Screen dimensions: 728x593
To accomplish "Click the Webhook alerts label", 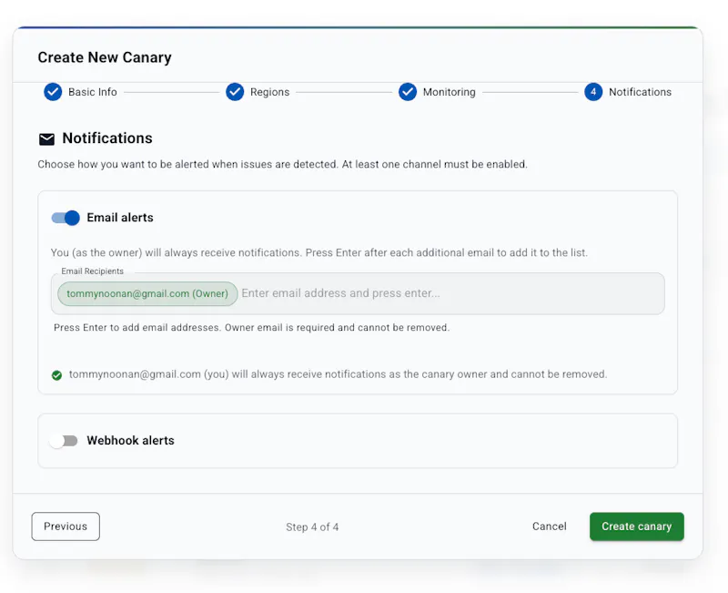I will (130, 441).
